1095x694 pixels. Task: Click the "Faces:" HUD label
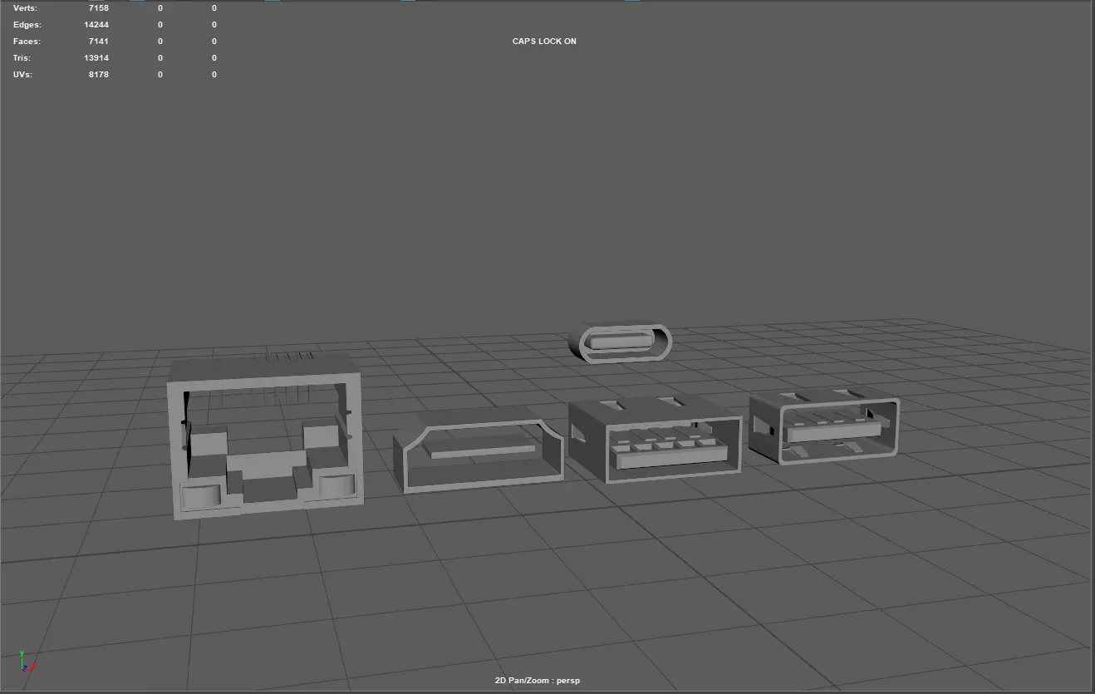27,42
